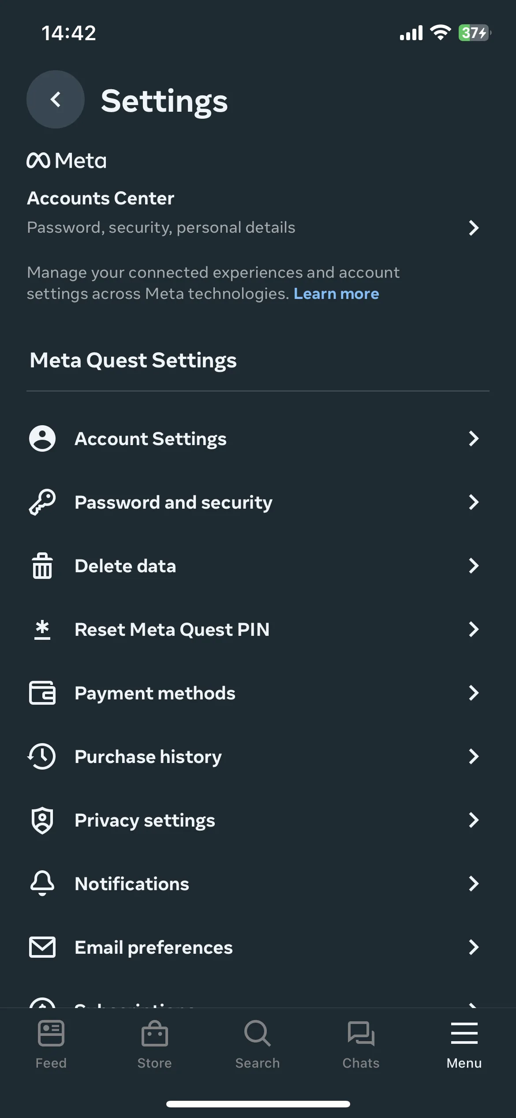Tap the Account Settings person icon

[42, 438]
